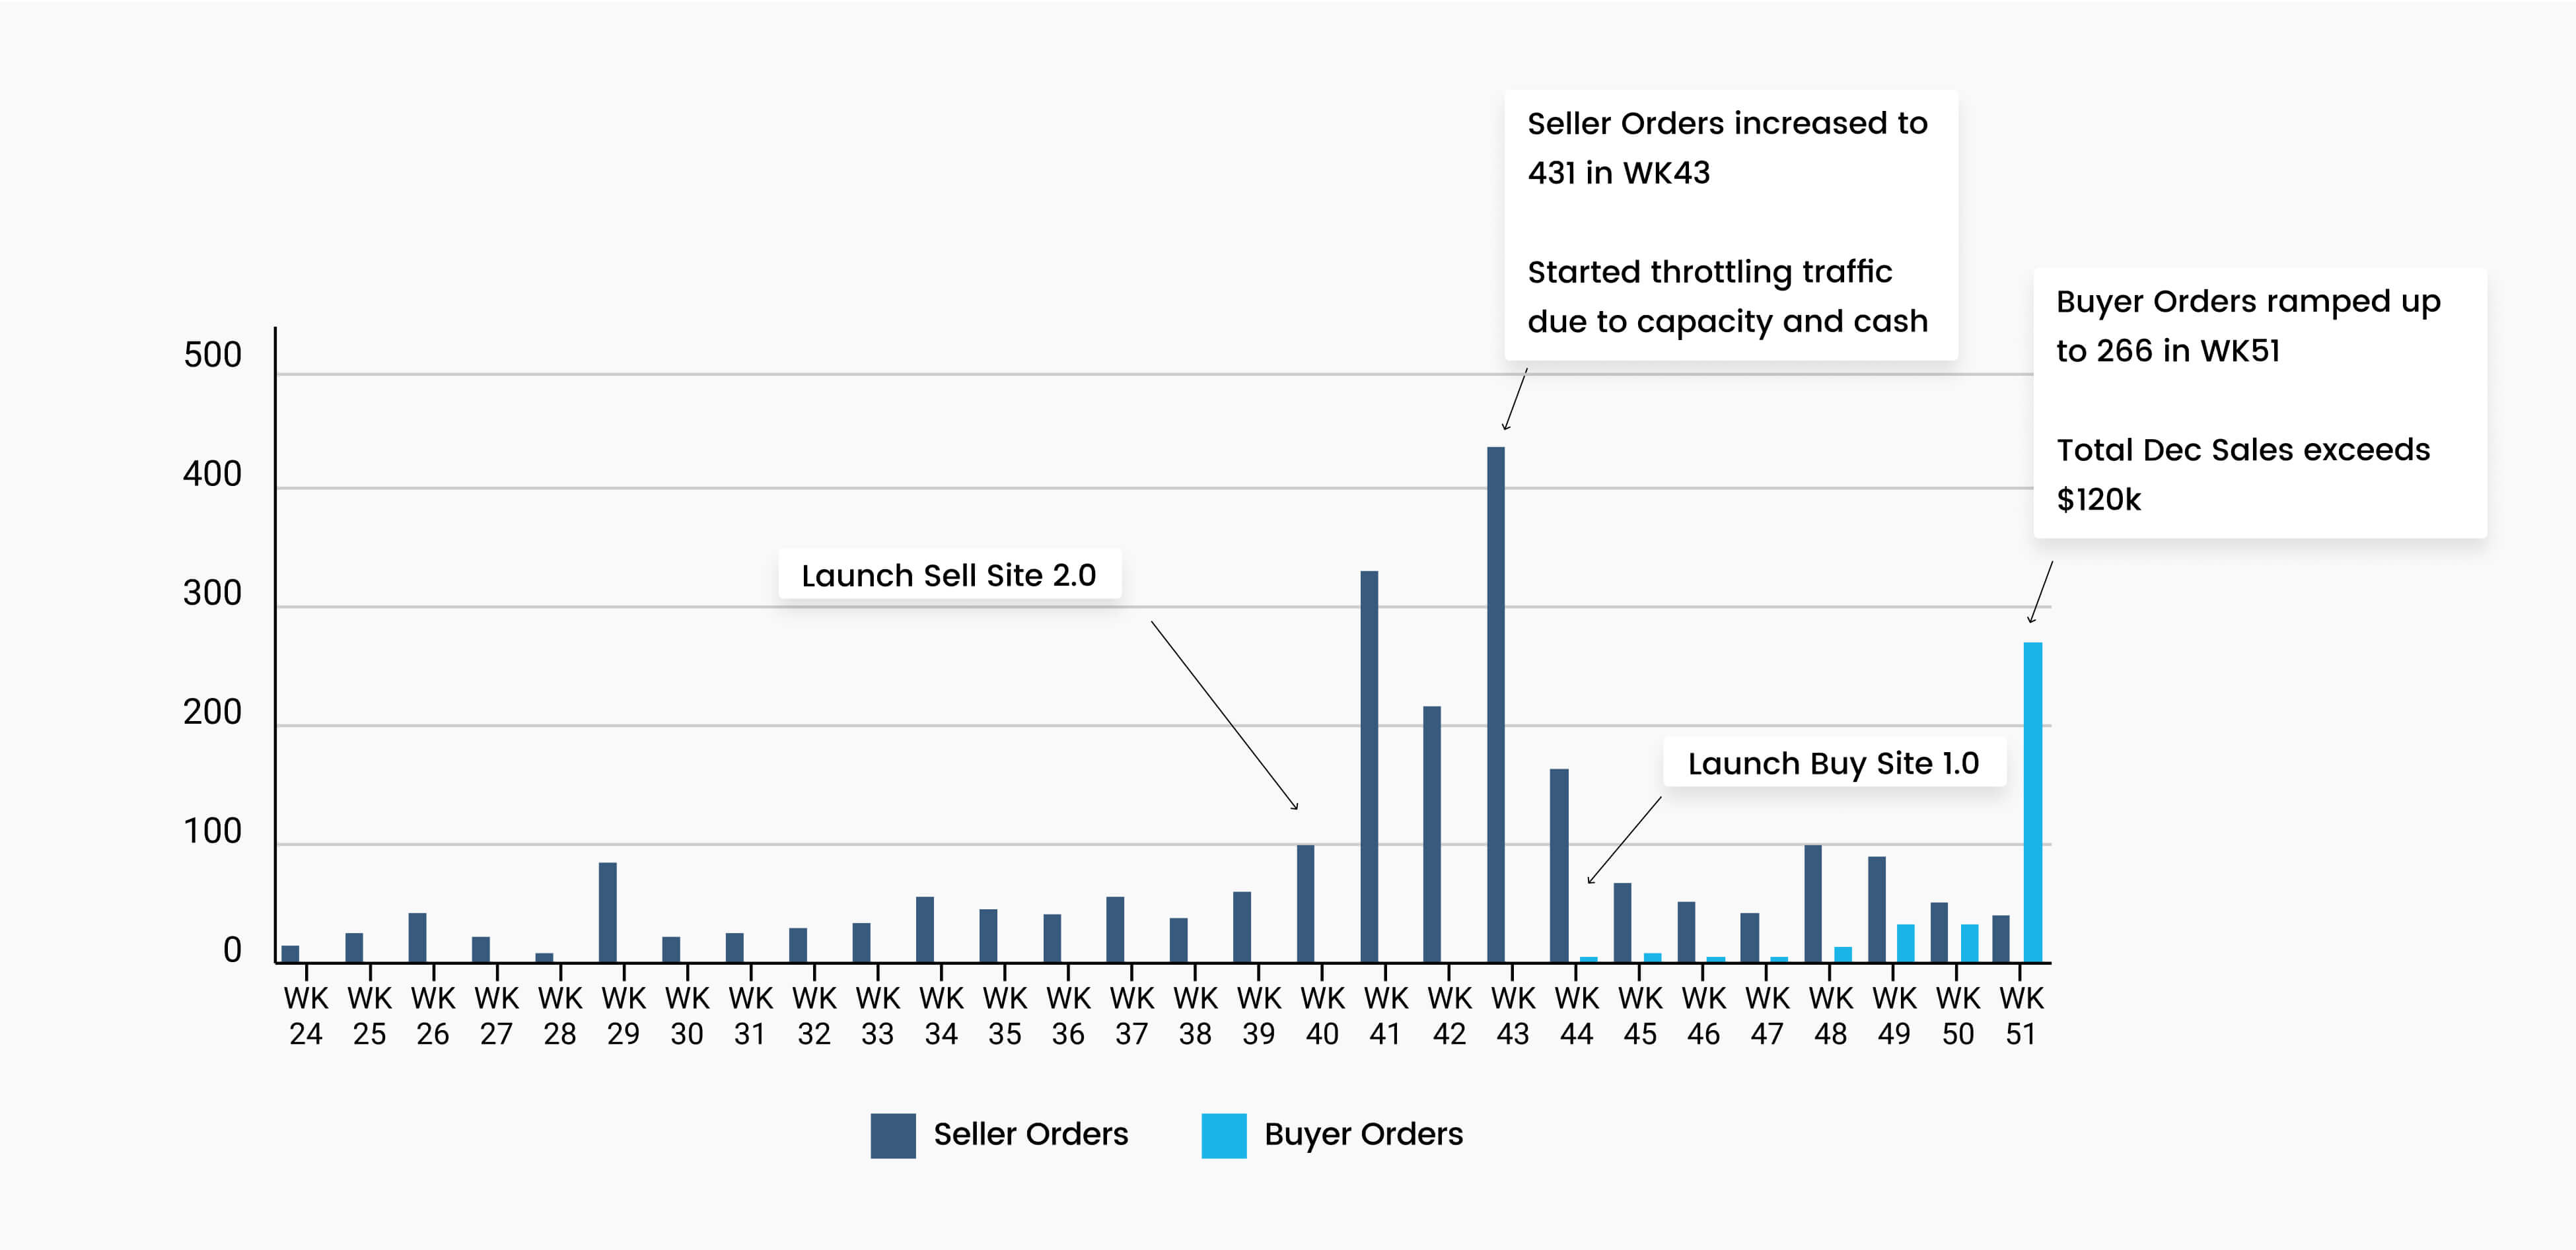
Task: Click the Launch Sell Site 2.0 annotation
Action: click(949, 575)
